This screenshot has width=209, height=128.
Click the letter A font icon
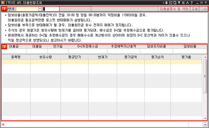pos(187,3)
